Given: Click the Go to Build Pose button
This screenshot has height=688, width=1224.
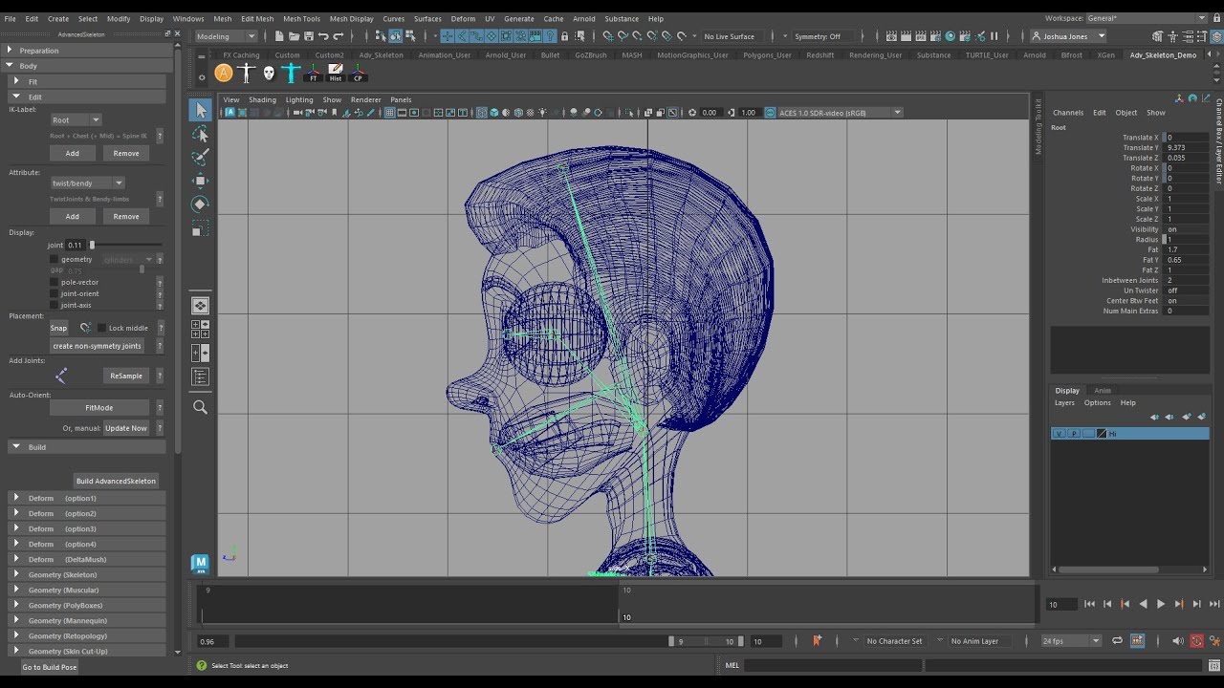Looking at the screenshot, I should pos(50,667).
